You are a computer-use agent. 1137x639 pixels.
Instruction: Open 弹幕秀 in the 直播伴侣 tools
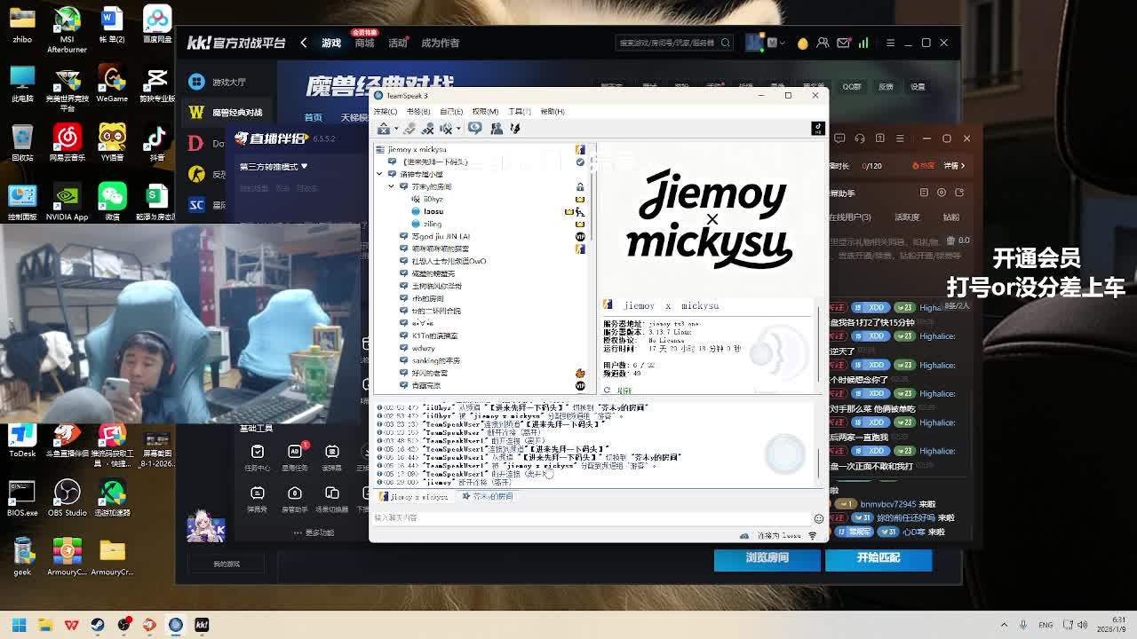[258, 499]
